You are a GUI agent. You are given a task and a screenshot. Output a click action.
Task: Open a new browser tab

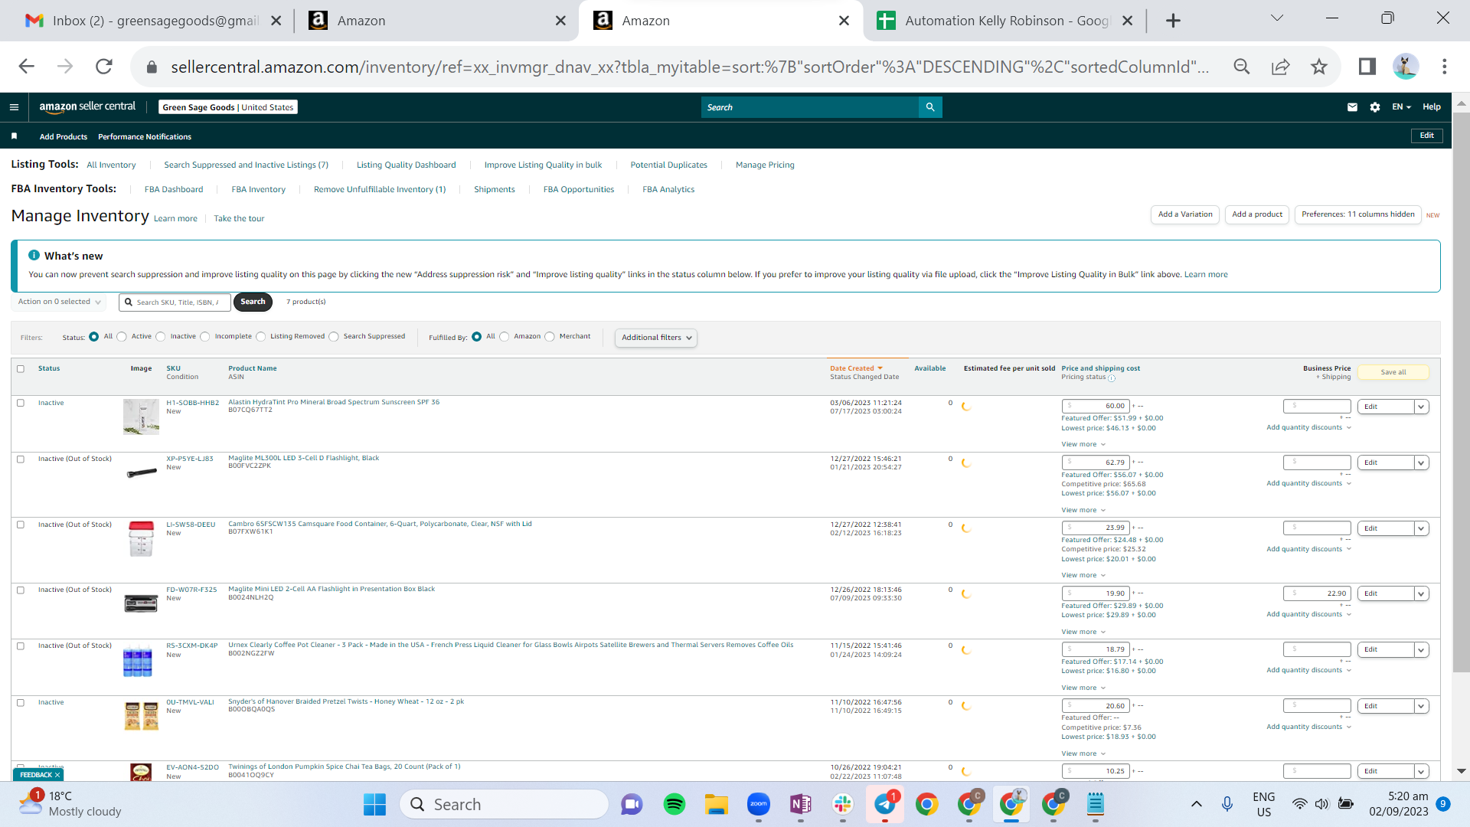point(1173,21)
